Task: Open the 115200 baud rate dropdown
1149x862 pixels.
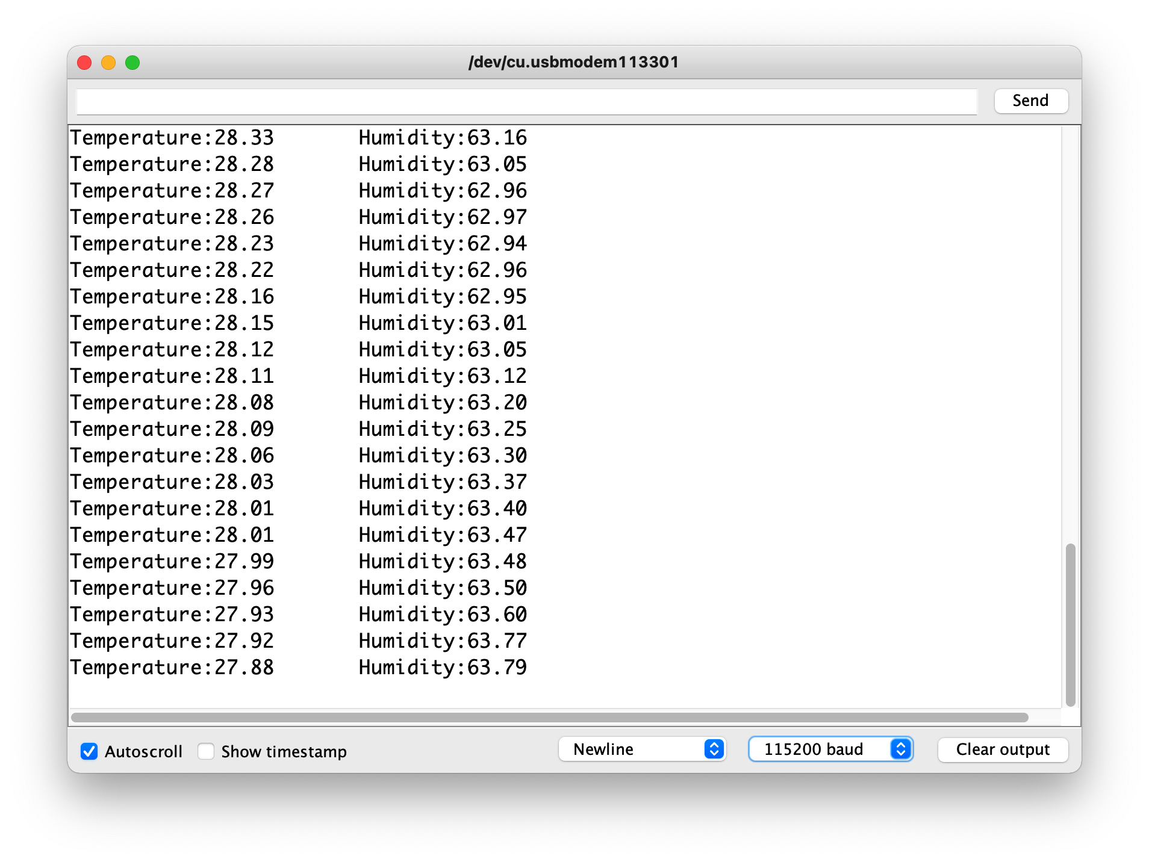Action: click(830, 749)
